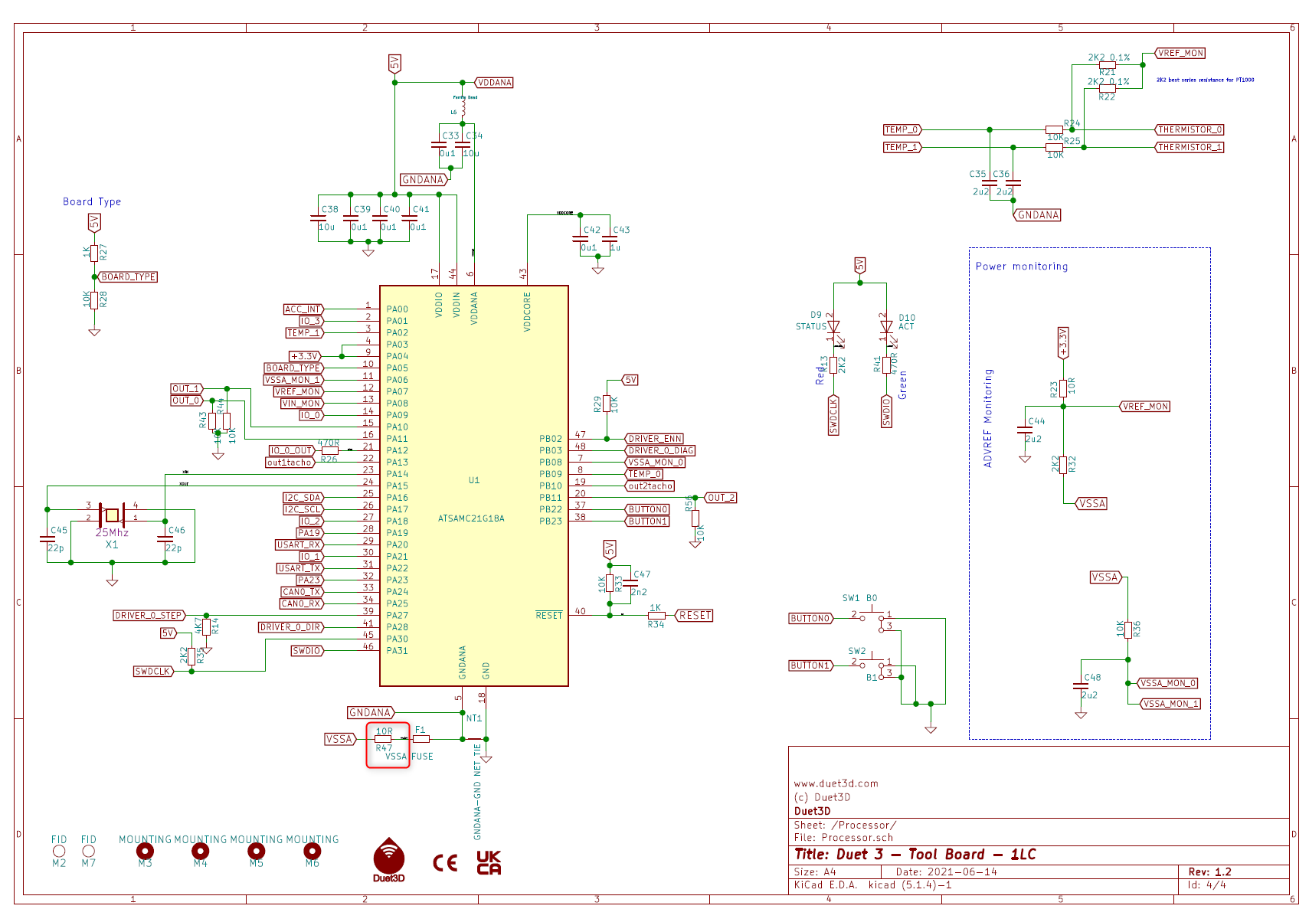Click the IO_0_OUT net label

(291, 450)
